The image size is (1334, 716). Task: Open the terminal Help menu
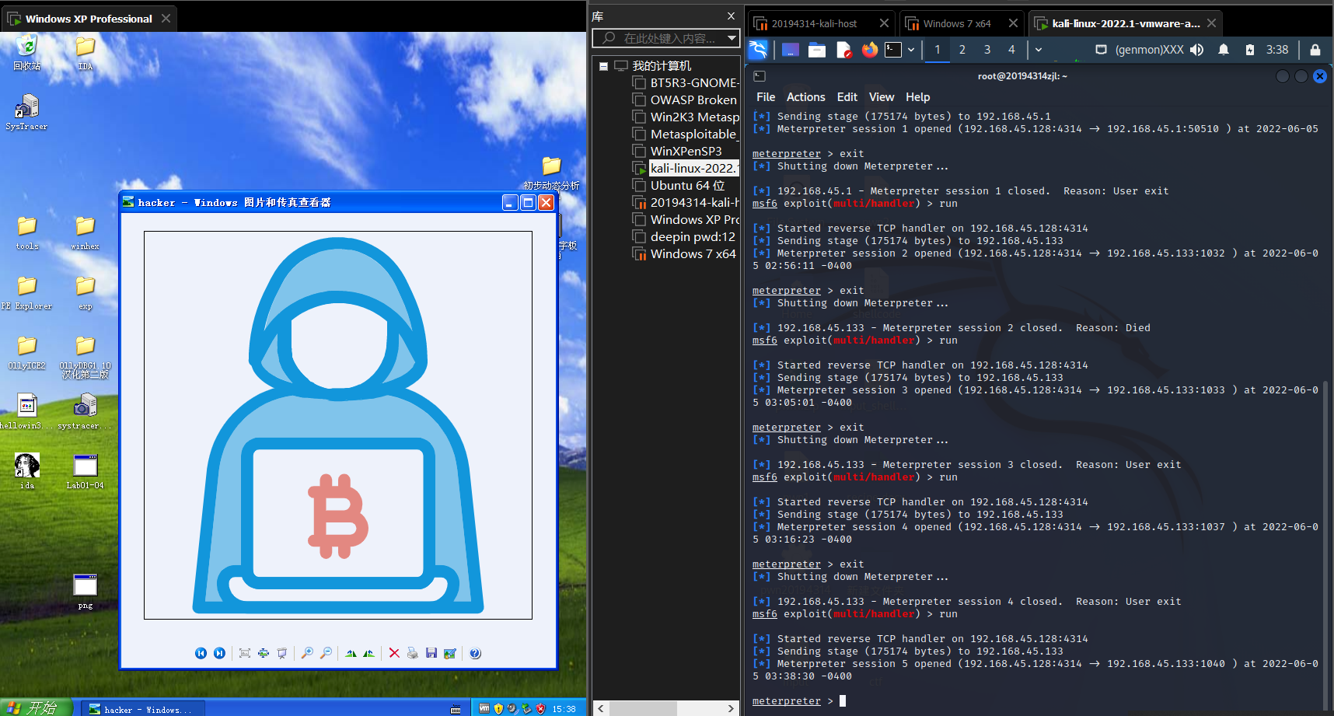[918, 97]
